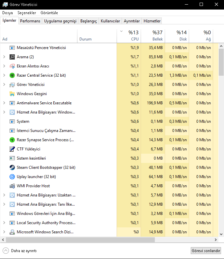Click the gear icon of Hizmet Ana Bilgisayarı: Uzaktan
224x259 pixels.
(12, 195)
